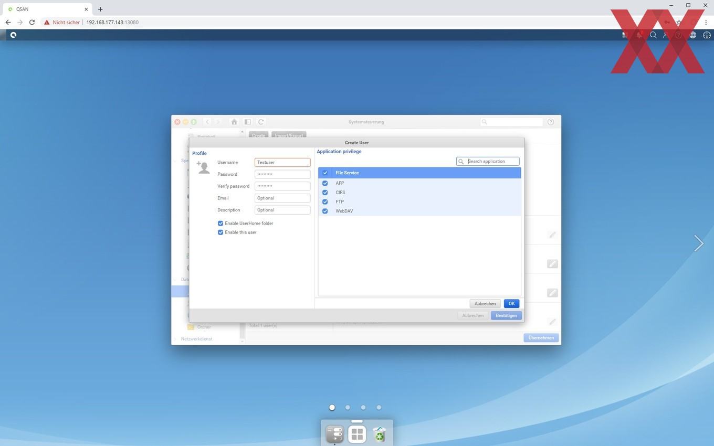Screen dimensions: 714x446
Task: Switch to the fourth desktop page dot
Action: pyautogui.click(x=379, y=407)
